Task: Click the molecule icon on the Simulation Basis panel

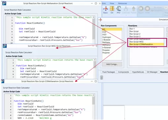Action: tap(101, 20)
